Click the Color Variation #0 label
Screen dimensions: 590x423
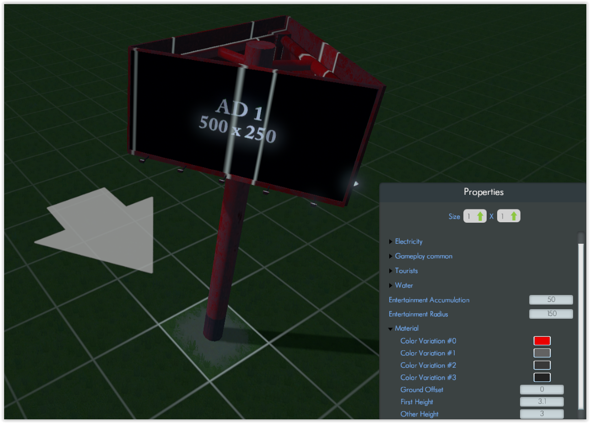(428, 341)
